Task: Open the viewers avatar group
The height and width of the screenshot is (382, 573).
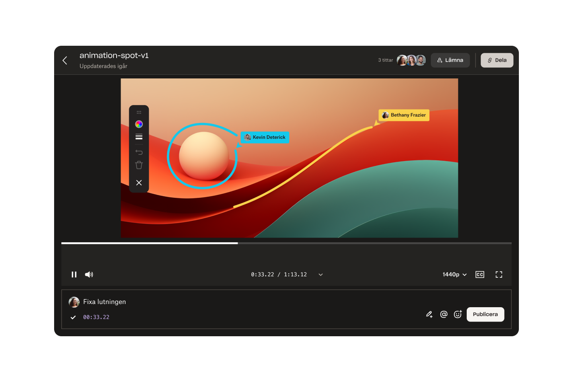Action: point(411,60)
